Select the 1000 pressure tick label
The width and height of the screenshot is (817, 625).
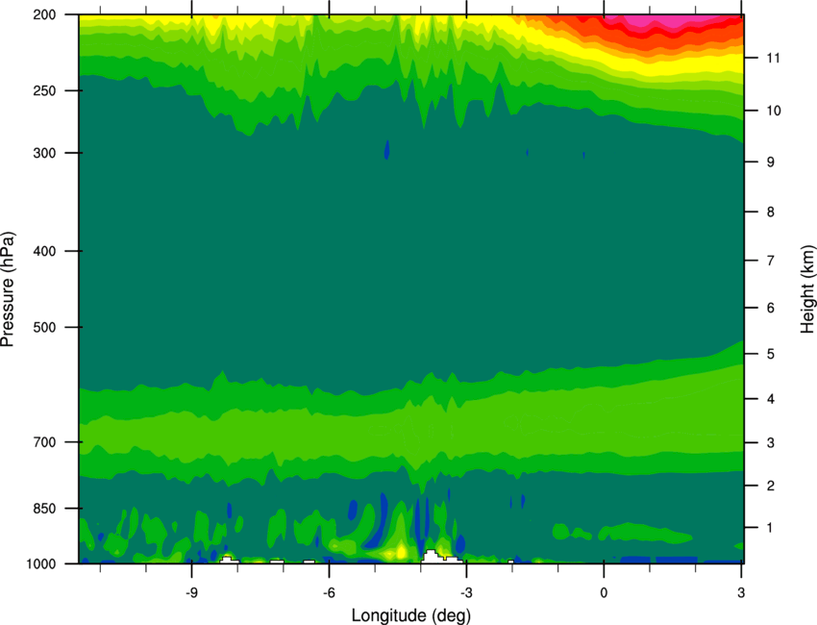click(40, 564)
